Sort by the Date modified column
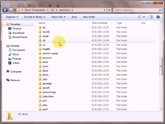Image resolution: width=165 pixels, height=124 pixels. [x=100, y=23]
